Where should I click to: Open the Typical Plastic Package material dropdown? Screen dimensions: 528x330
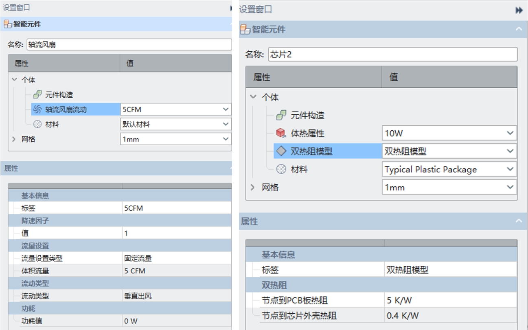click(510, 169)
